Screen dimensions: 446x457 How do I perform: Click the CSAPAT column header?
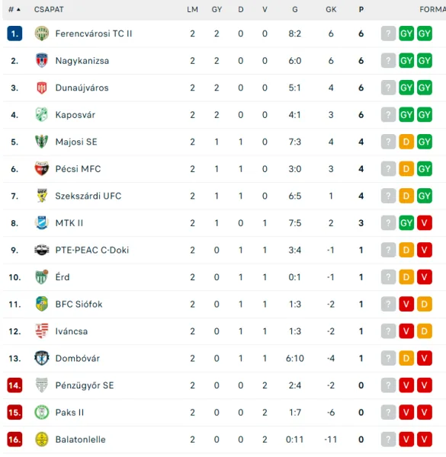pyautogui.click(x=49, y=10)
